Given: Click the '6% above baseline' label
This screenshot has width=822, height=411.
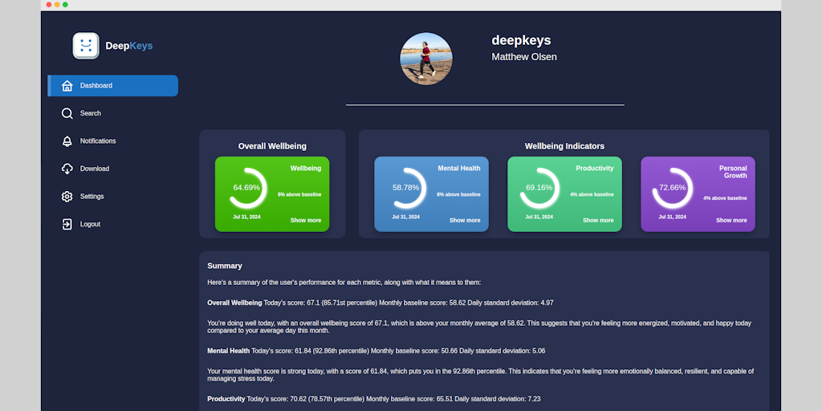Looking at the screenshot, I should [299, 194].
